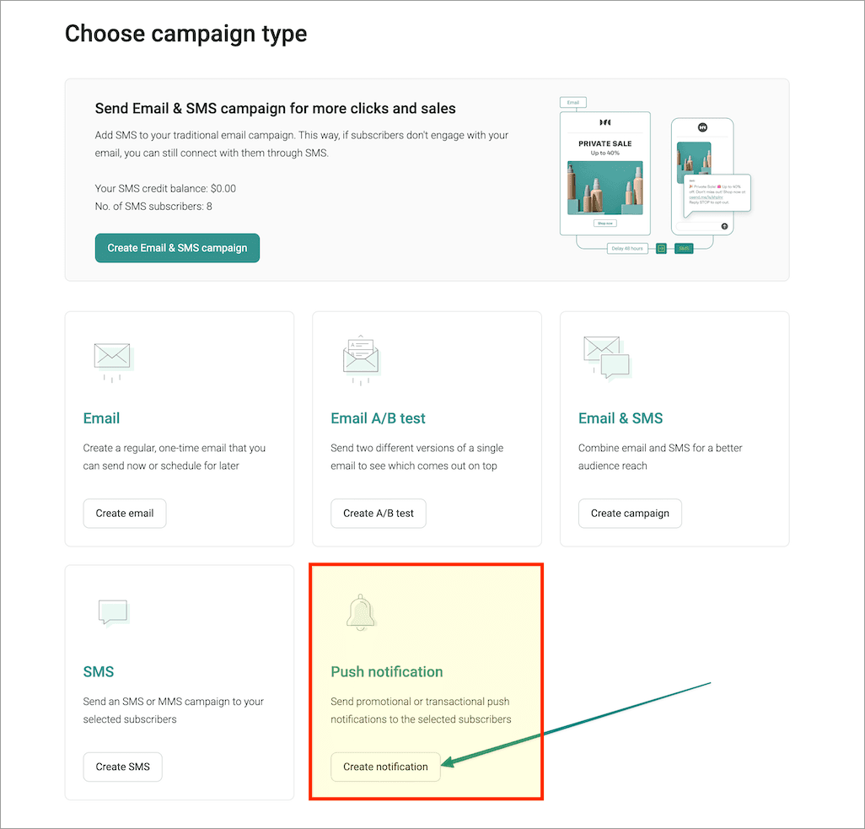Click the Create email button
This screenshot has height=829, width=865.
(124, 513)
